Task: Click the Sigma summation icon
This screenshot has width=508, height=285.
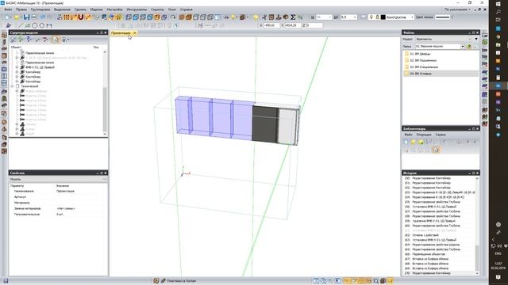Action: [x=293, y=17]
